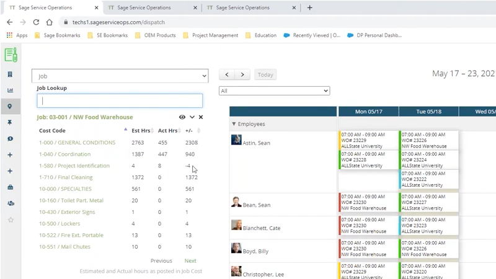
Task: Open the speech bubble sidebar icon
Action: click(10, 138)
